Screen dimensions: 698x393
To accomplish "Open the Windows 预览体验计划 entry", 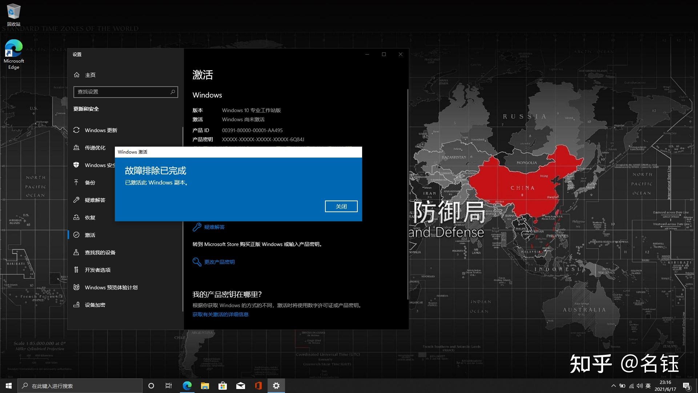I will [111, 287].
